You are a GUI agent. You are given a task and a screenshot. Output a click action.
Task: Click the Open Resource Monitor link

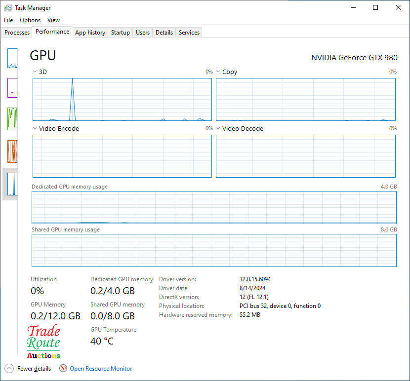point(101,368)
